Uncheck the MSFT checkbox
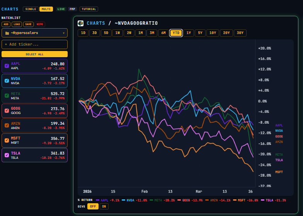Screen dimensions: 303x216 (7, 140)
